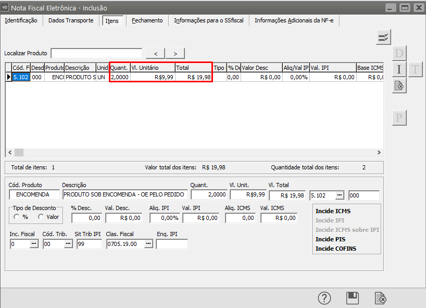Open the Clas. Fiscal lookup ellipsis button
Image resolution: width=426 pixels, height=308 pixels.
tap(148, 244)
